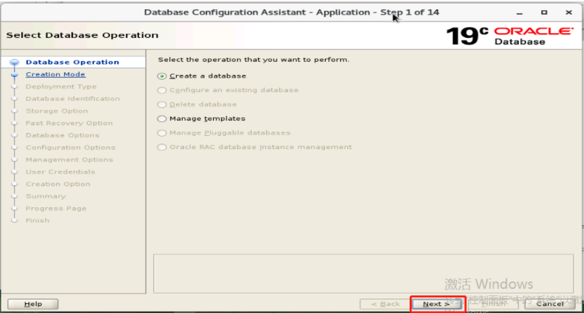This screenshot has width=584, height=313.
Task: Click the Select Database Operation heading
Action: point(82,35)
